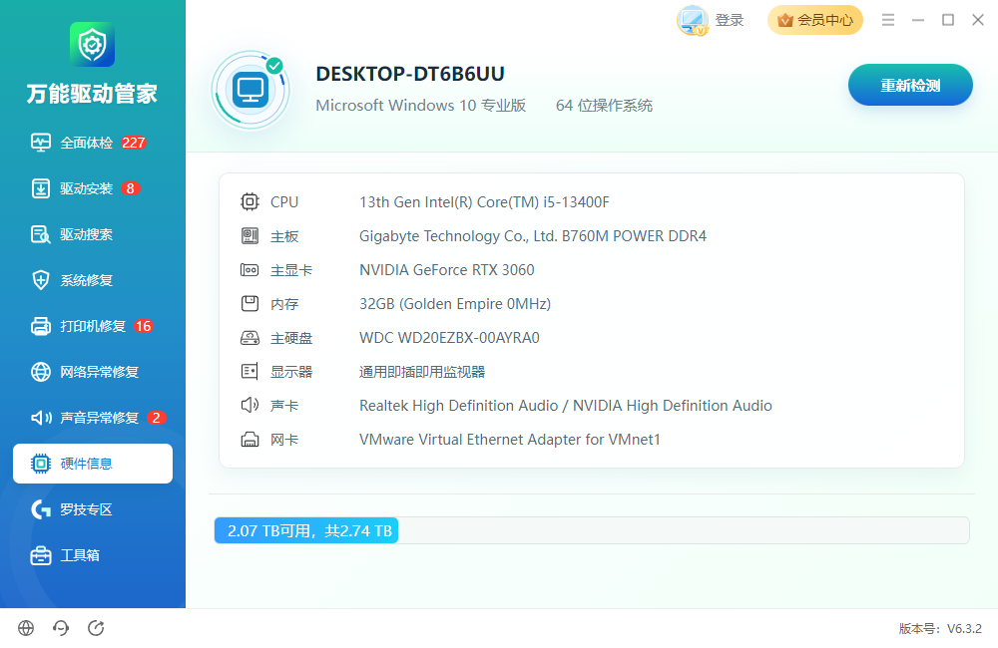Click the computer avatar with green checkmark

pos(250,91)
